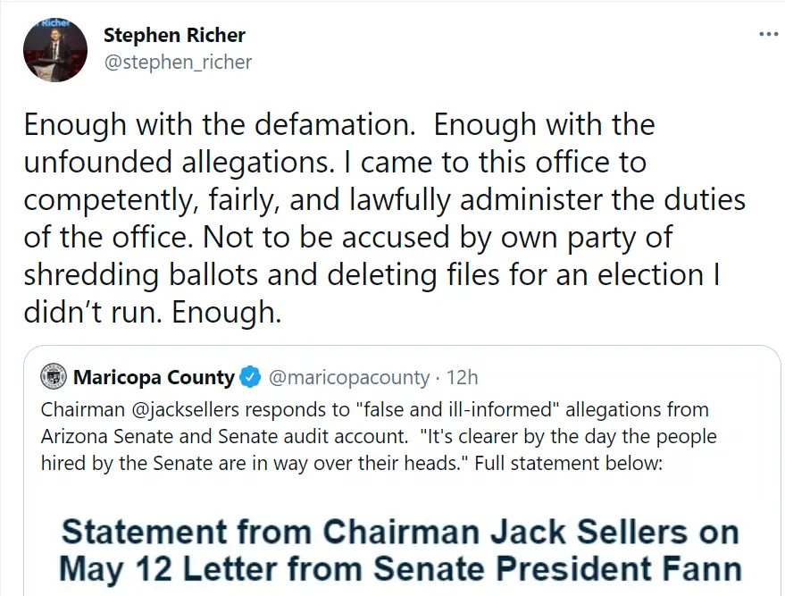Open Stephen Richer's profile picture
Viewport: 785px width, 596px height.
coord(54,49)
